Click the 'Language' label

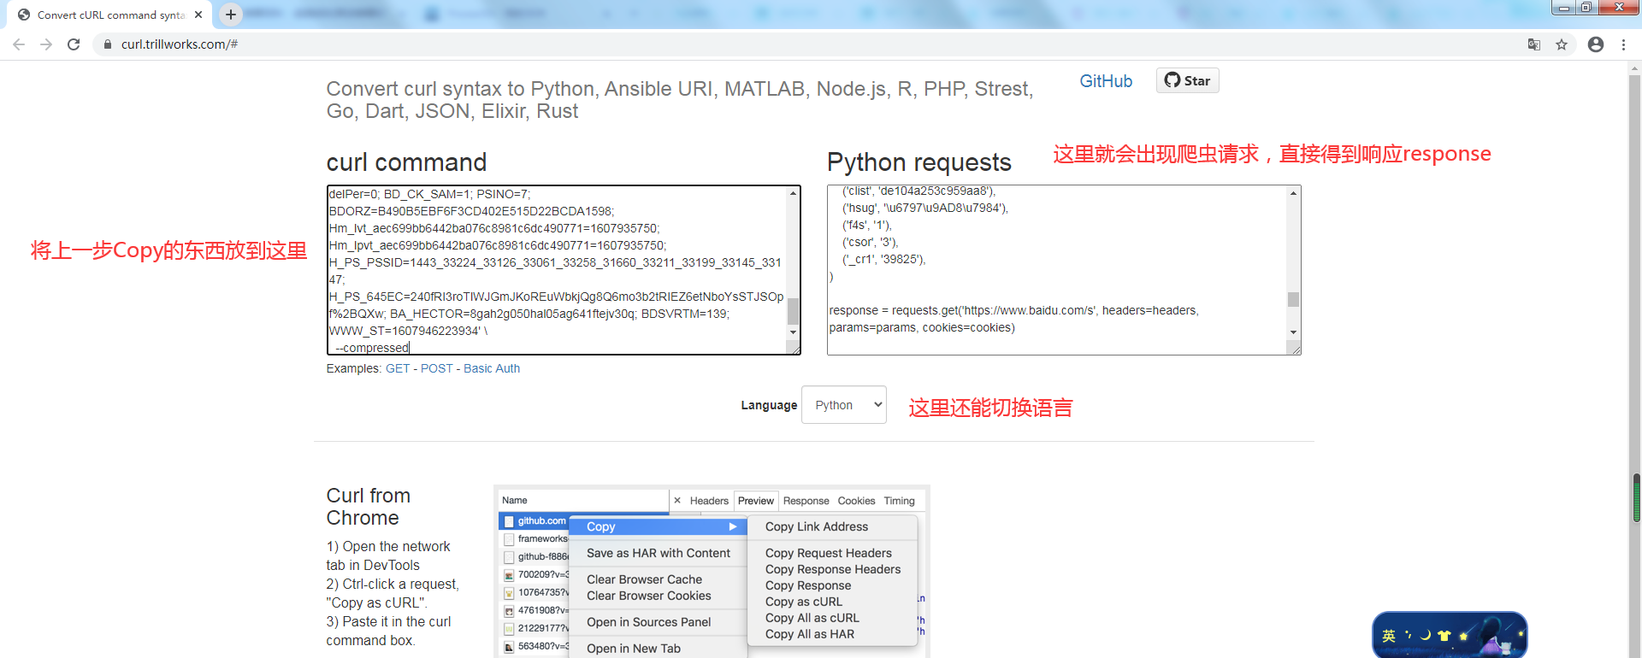[769, 405]
